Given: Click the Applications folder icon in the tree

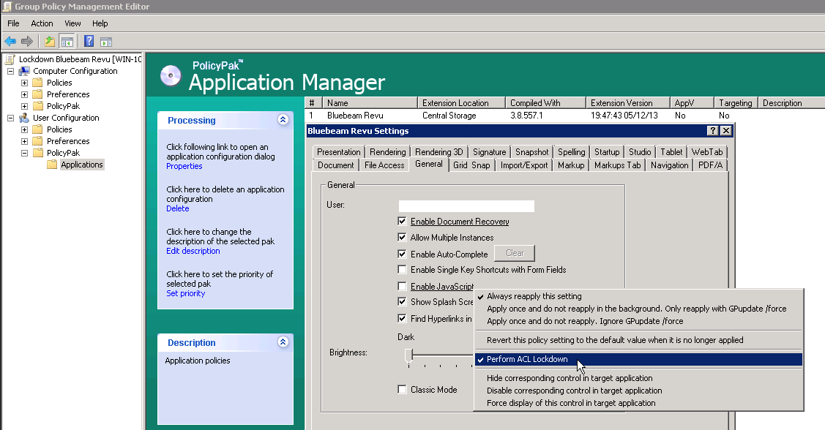Looking at the screenshot, I should pyautogui.click(x=51, y=165).
